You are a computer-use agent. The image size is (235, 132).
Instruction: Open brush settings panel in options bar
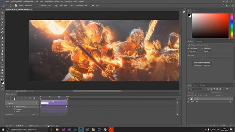coord(16,5)
